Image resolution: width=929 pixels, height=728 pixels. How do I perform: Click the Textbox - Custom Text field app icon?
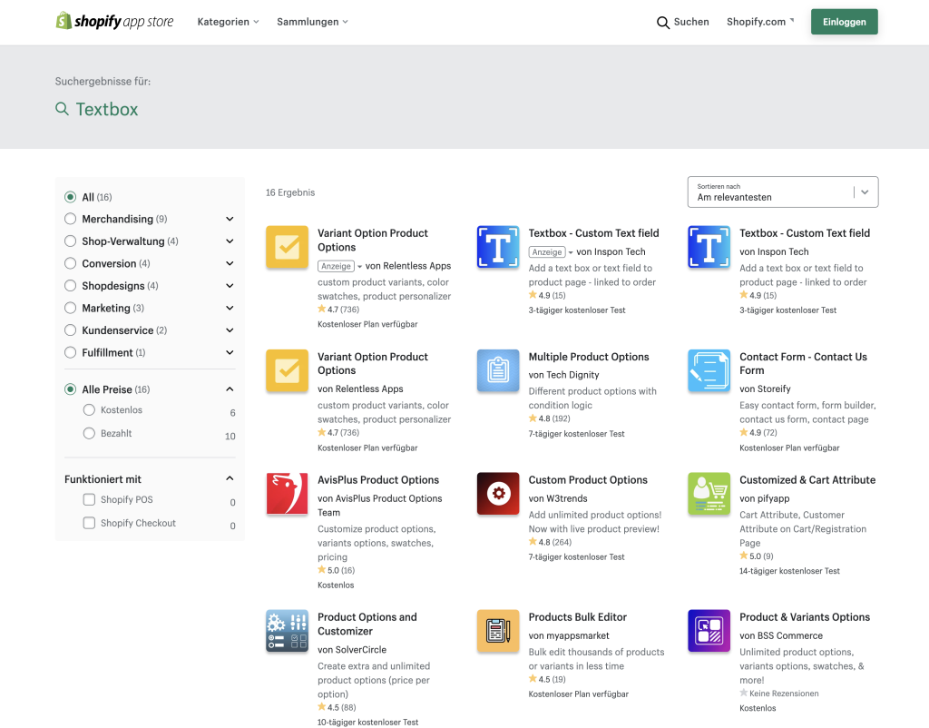coord(497,246)
